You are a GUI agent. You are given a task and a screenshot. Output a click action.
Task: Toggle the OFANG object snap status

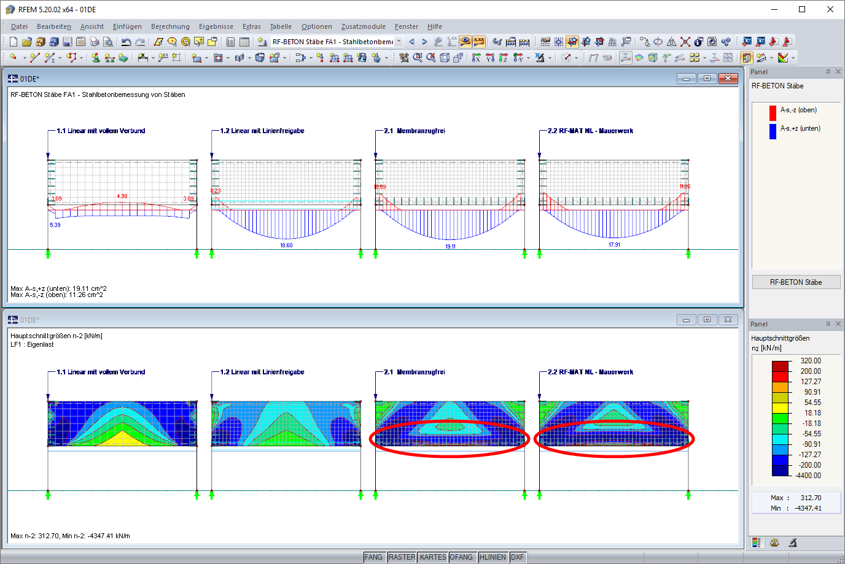point(461,557)
